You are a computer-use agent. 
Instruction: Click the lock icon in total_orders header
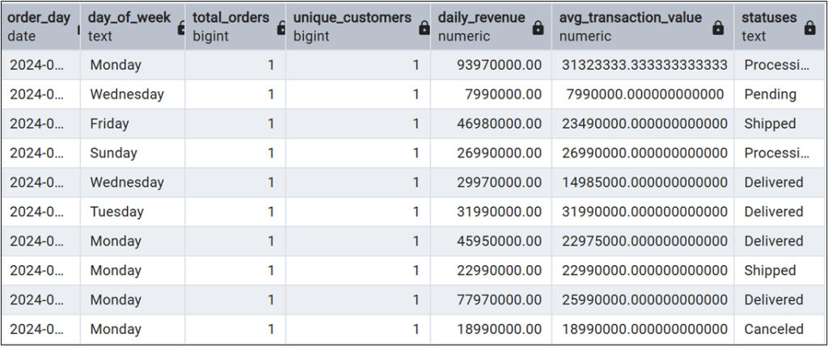279,28
